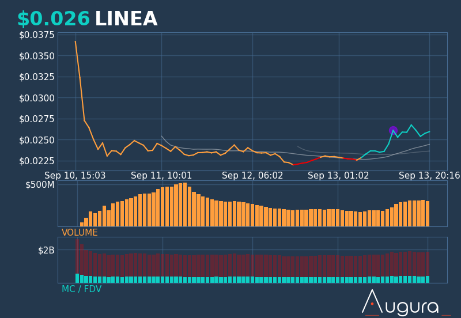Click the purple marker dot on the price line
The height and width of the screenshot is (318, 461).
393,131
